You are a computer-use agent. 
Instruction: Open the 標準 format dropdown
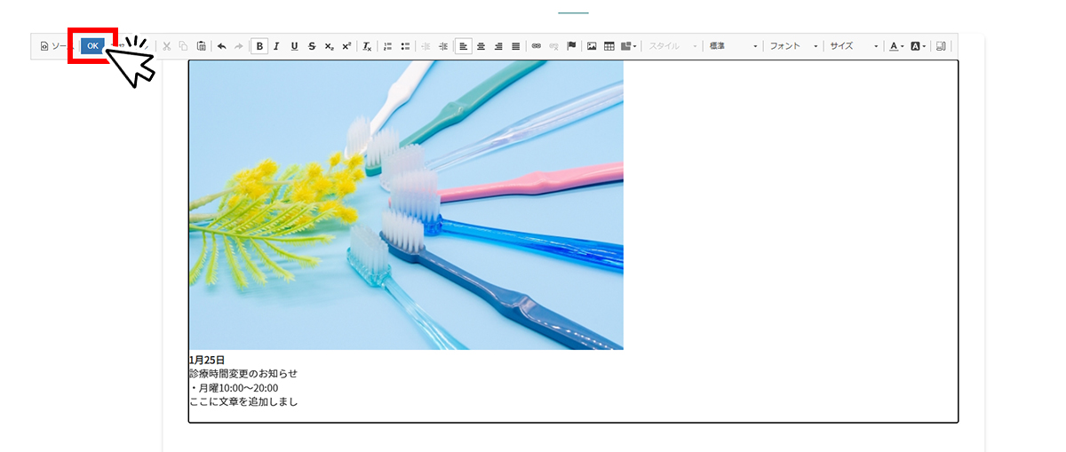coord(734,46)
